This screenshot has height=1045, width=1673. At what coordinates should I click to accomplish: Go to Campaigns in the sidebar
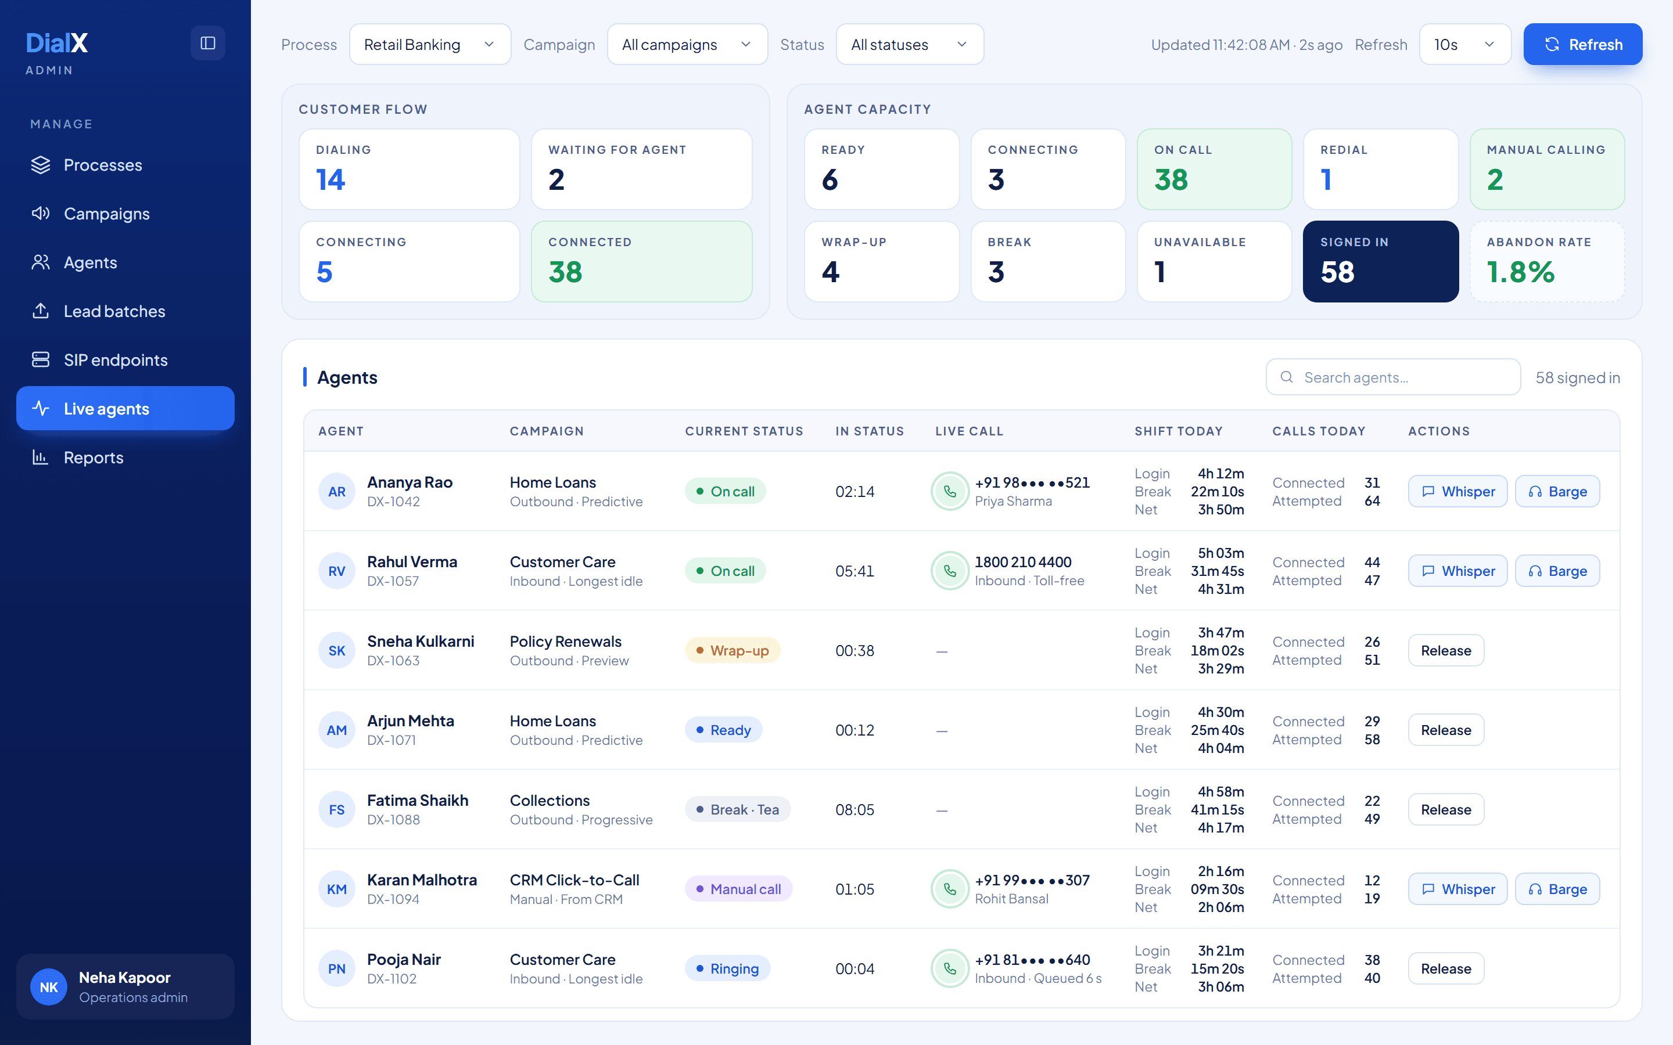[x=125, y=213]
